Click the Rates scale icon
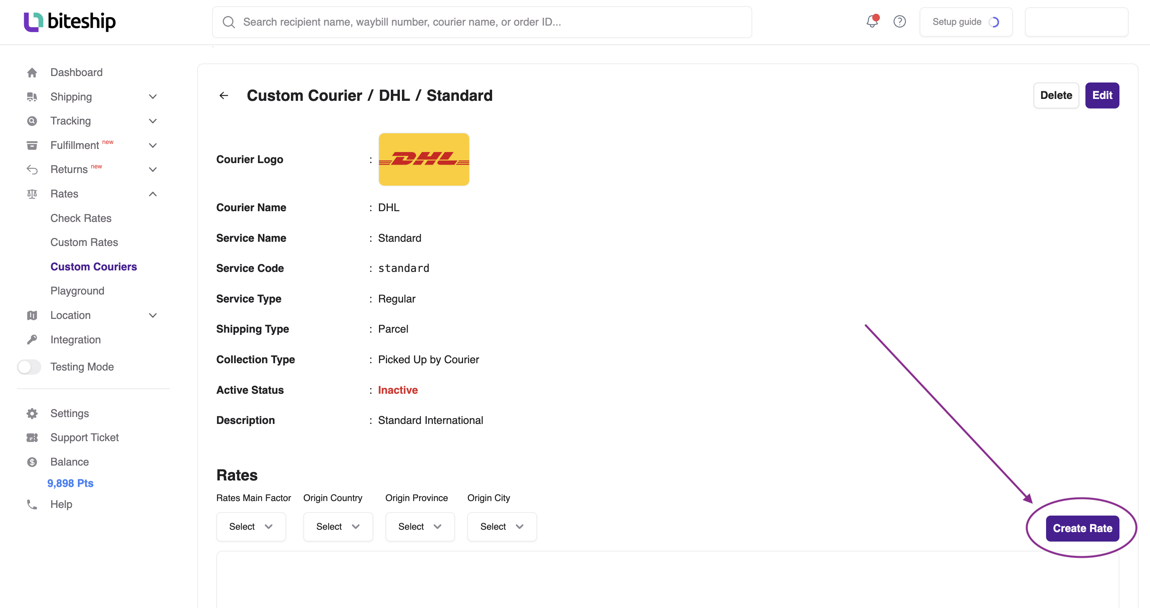Viewport: 1150px width, 608px height. click(x=32, y=194)
